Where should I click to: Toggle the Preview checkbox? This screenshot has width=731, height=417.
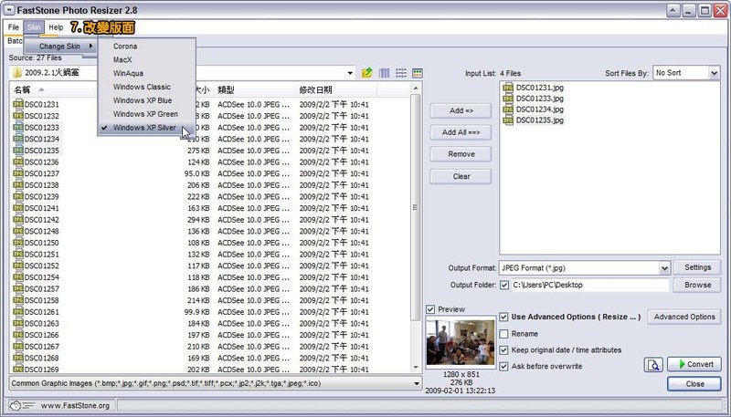click(x=430, y=309)
